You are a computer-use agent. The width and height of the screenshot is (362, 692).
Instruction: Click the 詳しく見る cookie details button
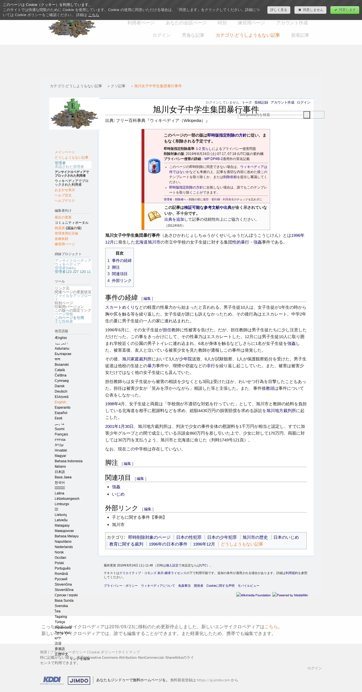point(279,10)
